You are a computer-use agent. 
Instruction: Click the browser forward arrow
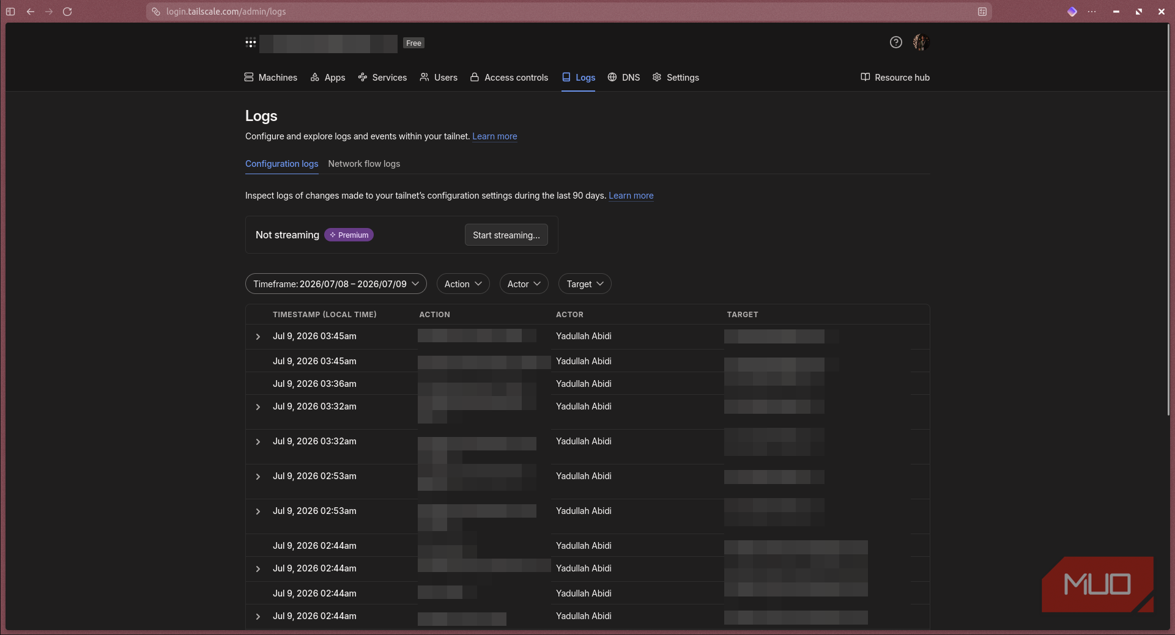[49, 12]
